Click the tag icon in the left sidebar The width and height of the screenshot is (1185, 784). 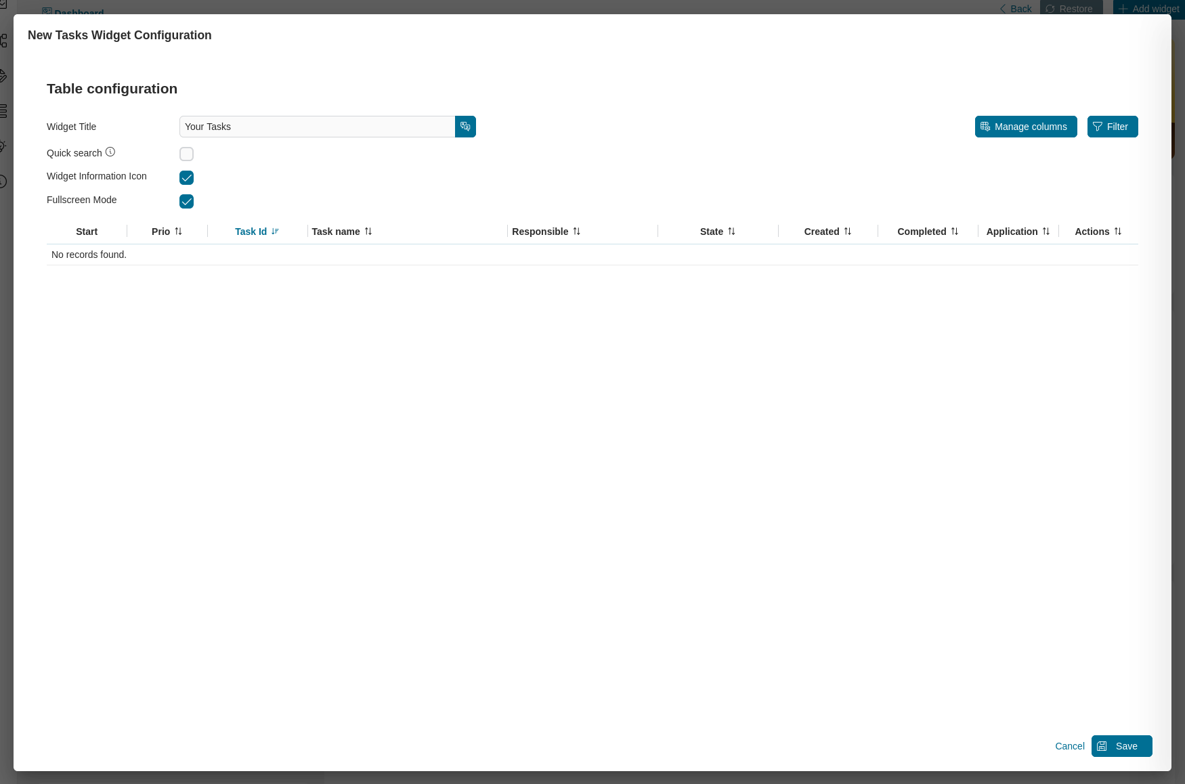click(x=3, y=74)
